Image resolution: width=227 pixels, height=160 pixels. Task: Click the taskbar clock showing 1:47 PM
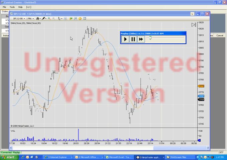219,157
